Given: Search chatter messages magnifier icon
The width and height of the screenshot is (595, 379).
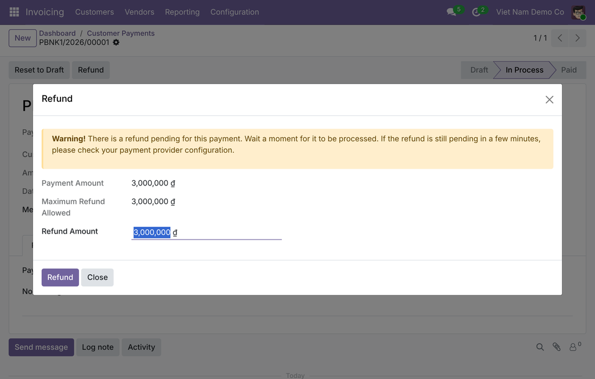Looking at the screenshot, I should click(x=540, y=346).
